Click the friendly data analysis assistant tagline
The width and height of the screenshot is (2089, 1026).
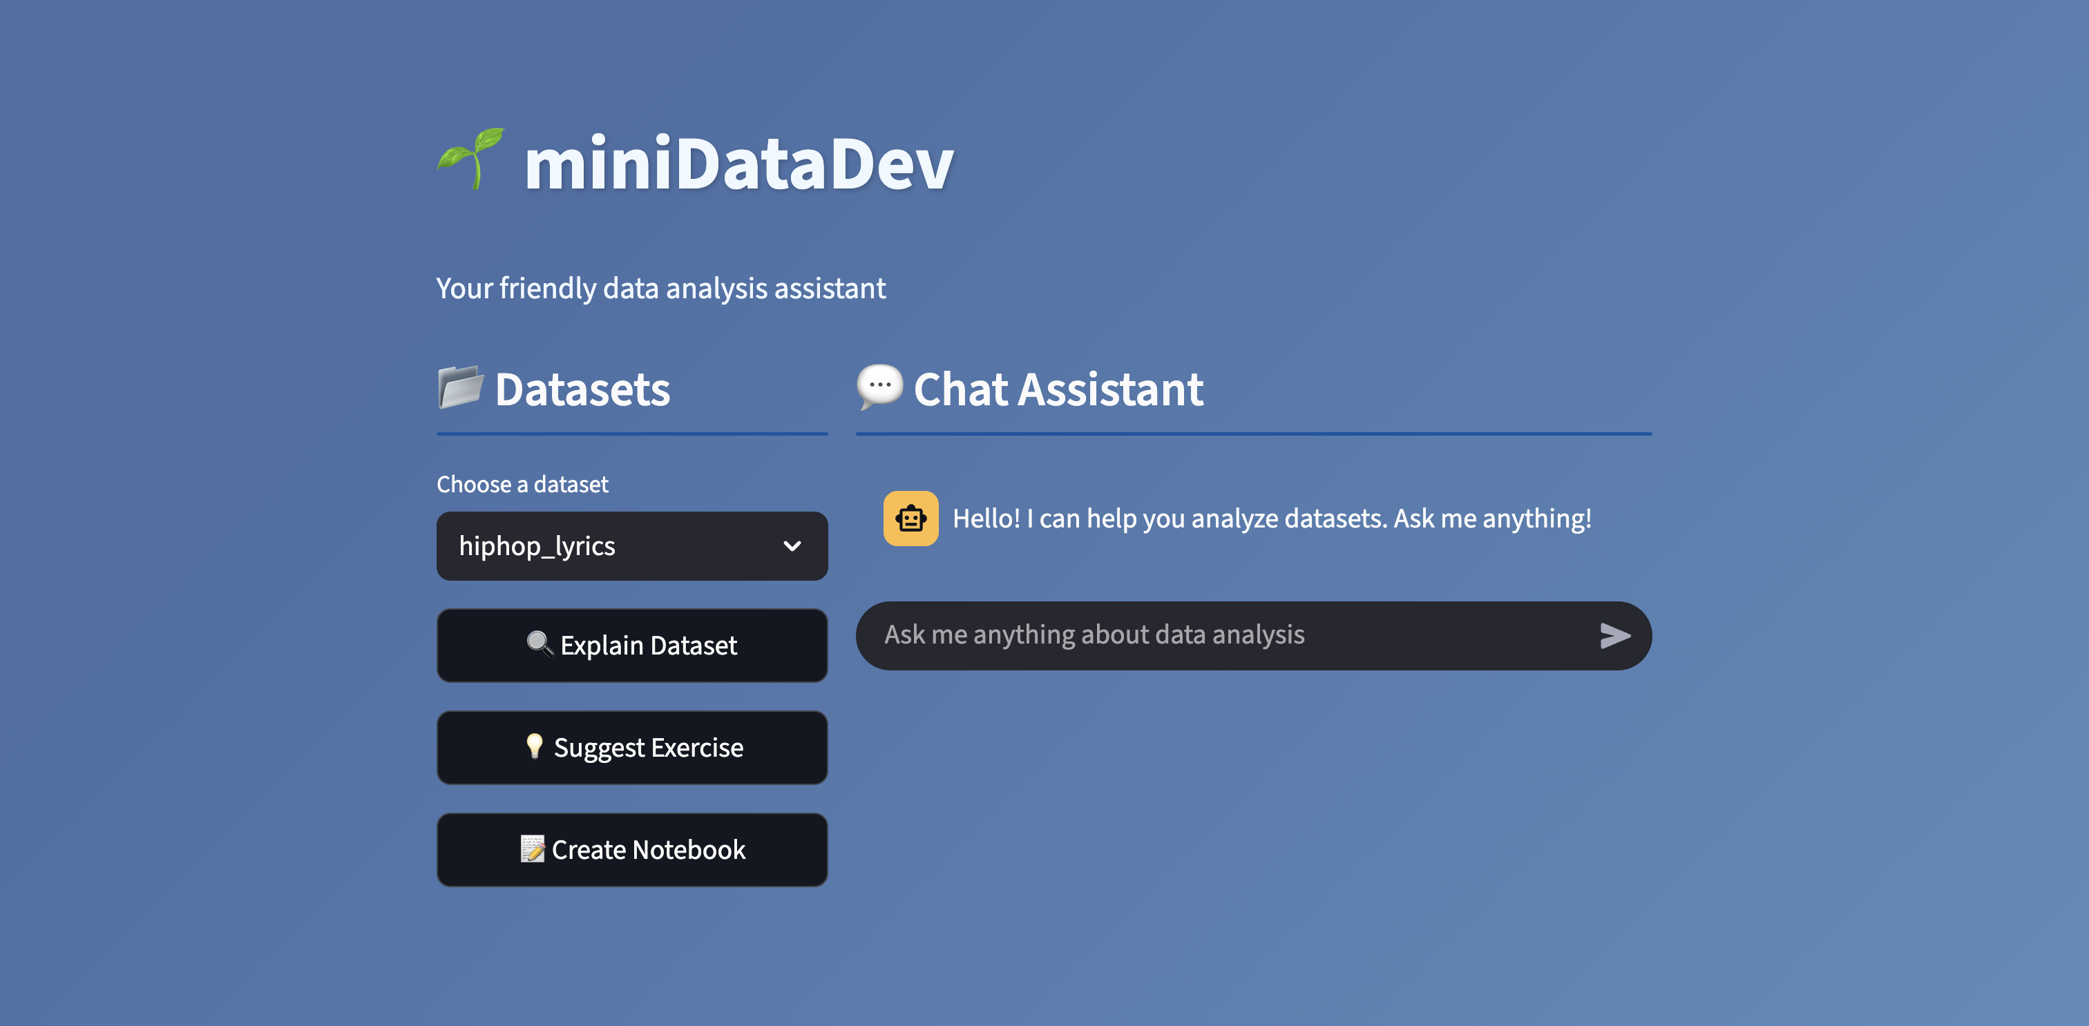click(660, 289)
